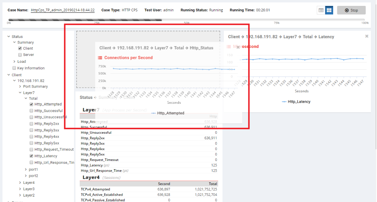Check the Http_Reply4xx checkbox
This screenshot has width=377, height=202.
[x=31, y=137]
